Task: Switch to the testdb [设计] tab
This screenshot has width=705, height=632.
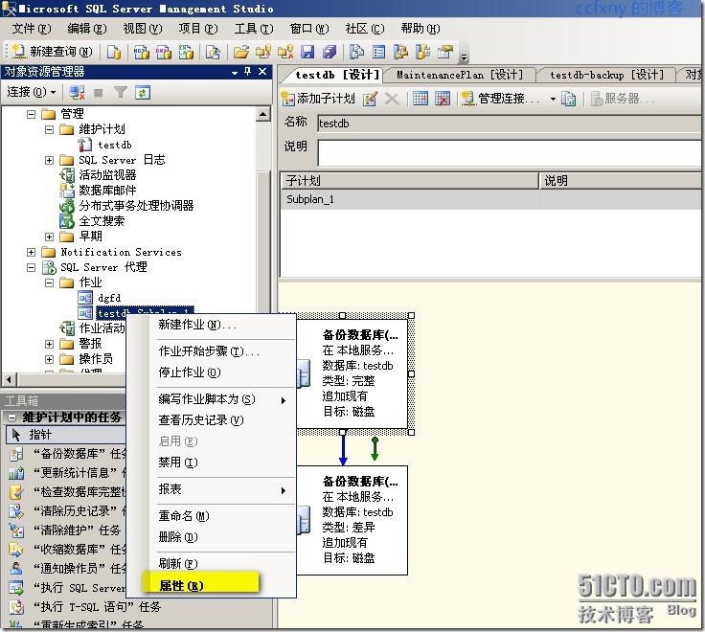Action: click(x=337, y=75)
